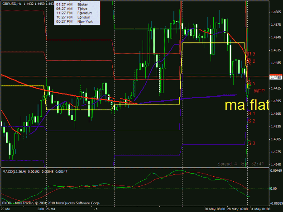Click the 1.4395 price axis label
Viewport: 283px width, 212px height.
pyautogui.click(x=276, y=101)
